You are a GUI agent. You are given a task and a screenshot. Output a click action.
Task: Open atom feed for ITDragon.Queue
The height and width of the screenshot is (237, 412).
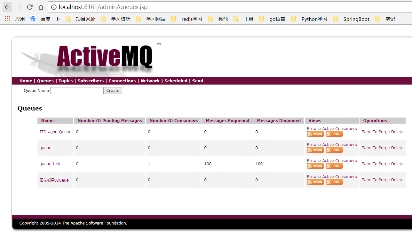pyautogui.click(x=315, y=134)
